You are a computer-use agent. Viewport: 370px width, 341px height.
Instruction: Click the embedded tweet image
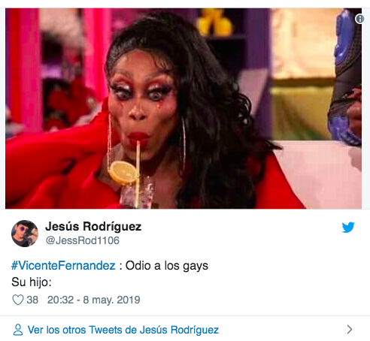183,108
